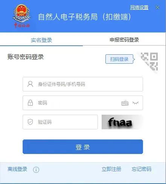Click the 扫码登录 tooltip button
The image size is (166, 184).
(x=120, y=59)
